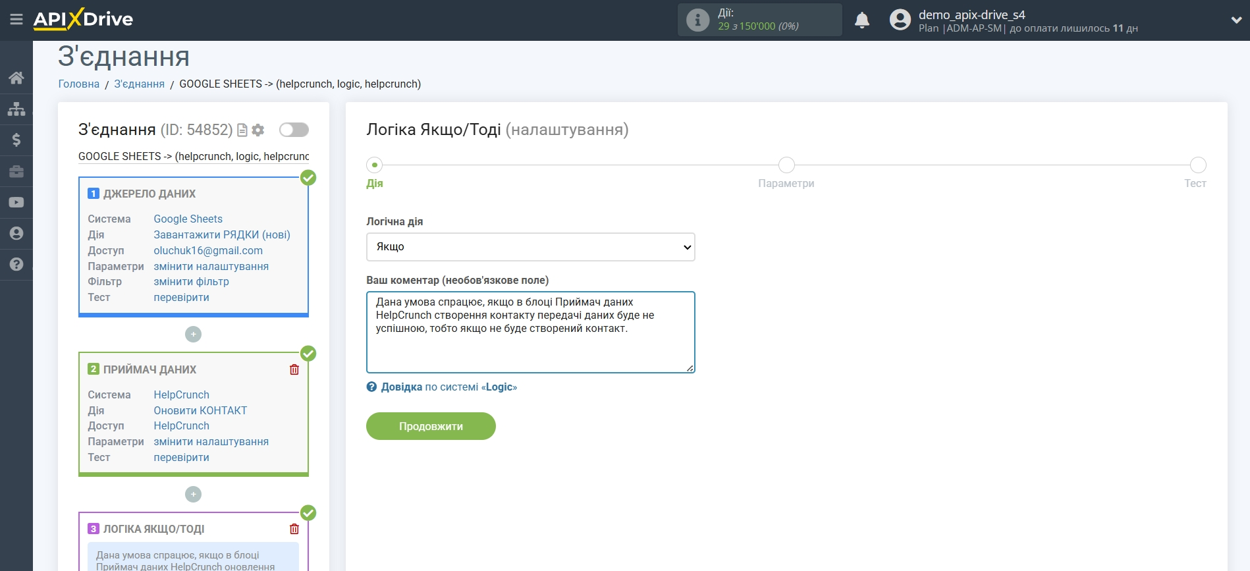Go to Home sidebar icon
This screenshot has width=1250, height=571.
[x=16, y=78]
